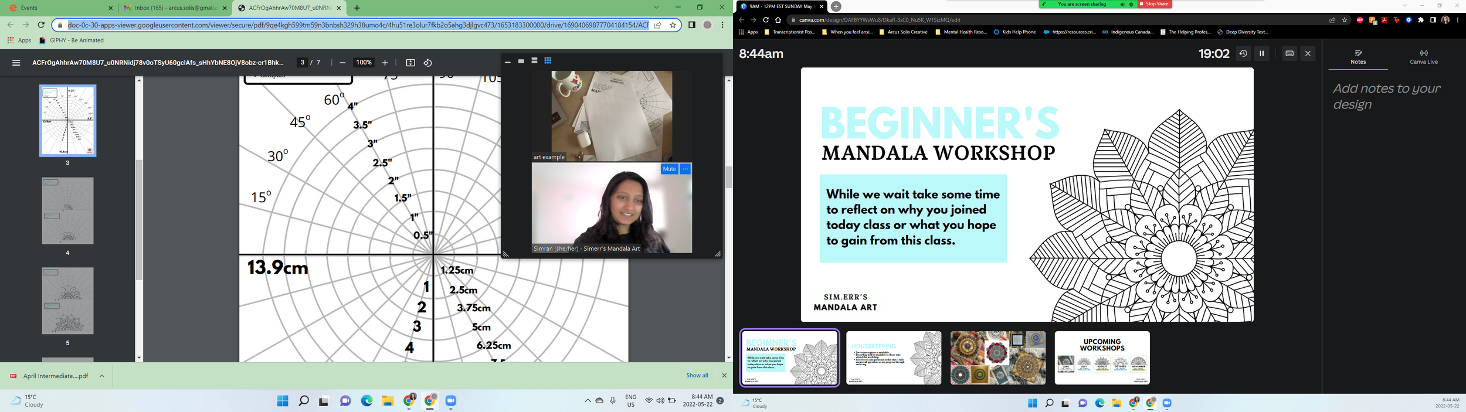Open side panel in left Chrome window
The image size is (1466, 412).
[x=692, y=25]
